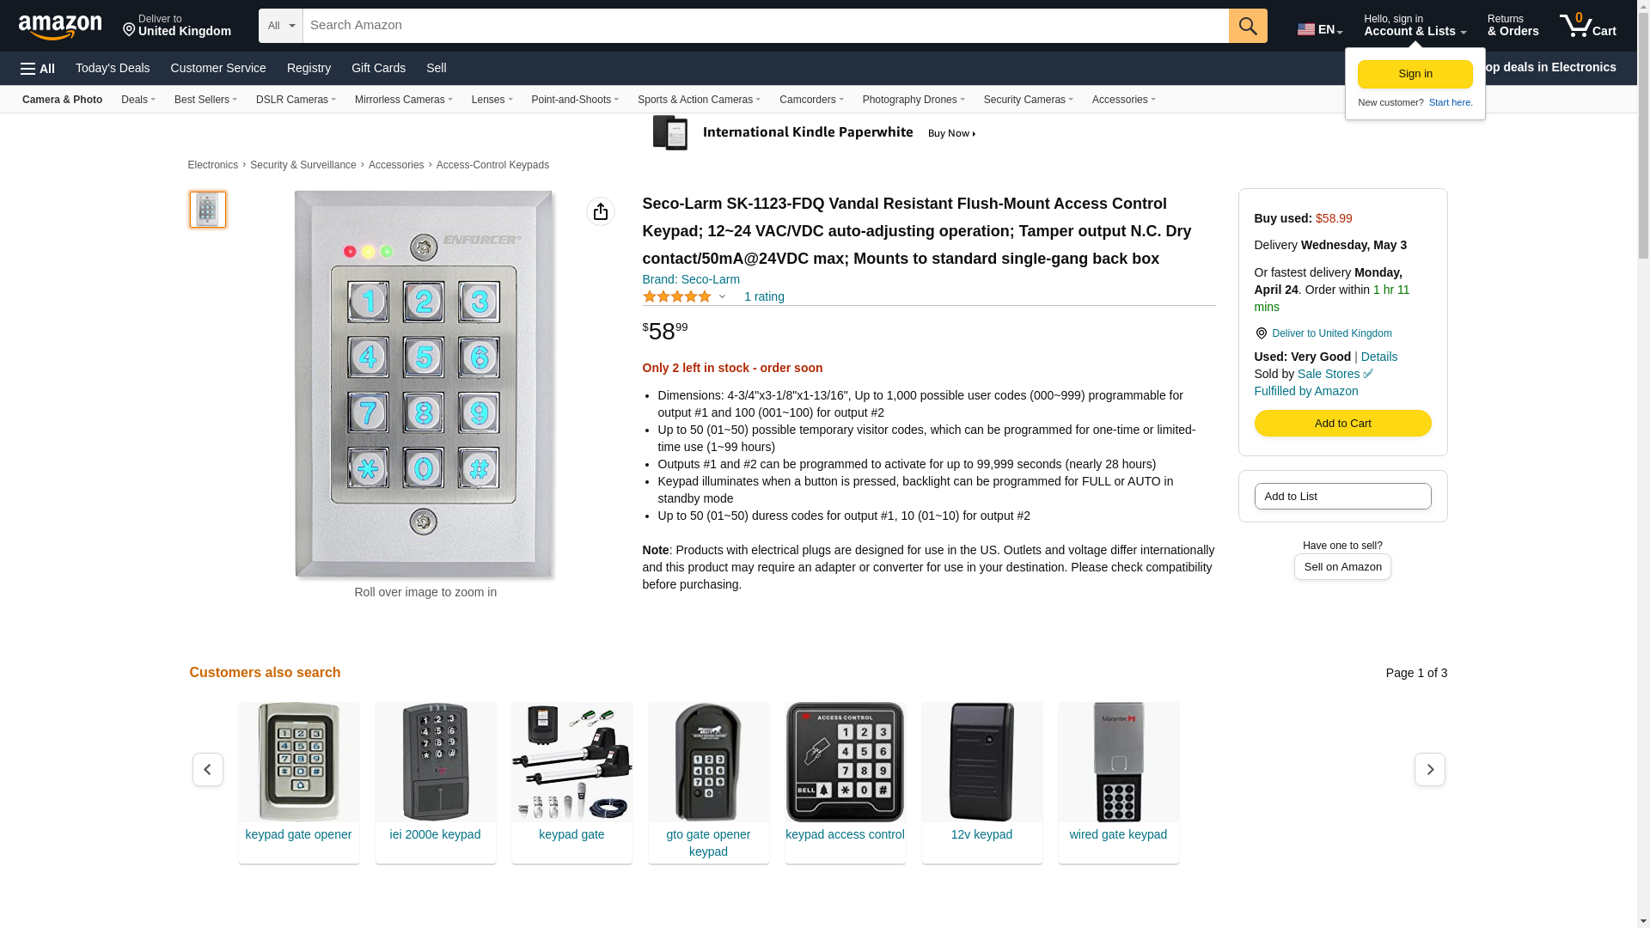Open the Brand: Seco-Larm link
The width and height of the screenshot is (1650, 928).
(691, 279)
